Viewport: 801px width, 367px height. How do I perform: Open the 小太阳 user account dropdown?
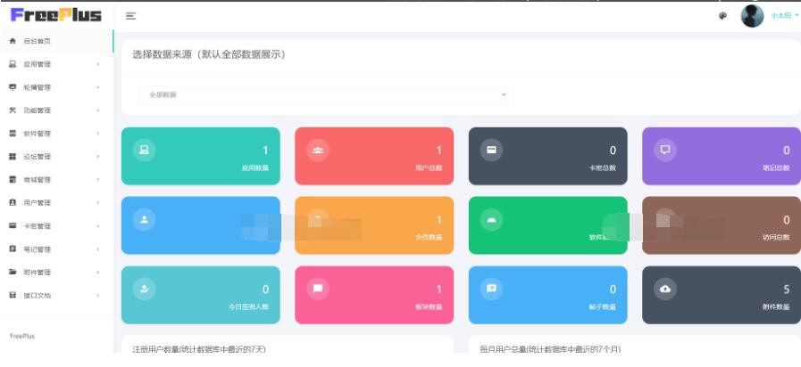[x=784, y=16]
